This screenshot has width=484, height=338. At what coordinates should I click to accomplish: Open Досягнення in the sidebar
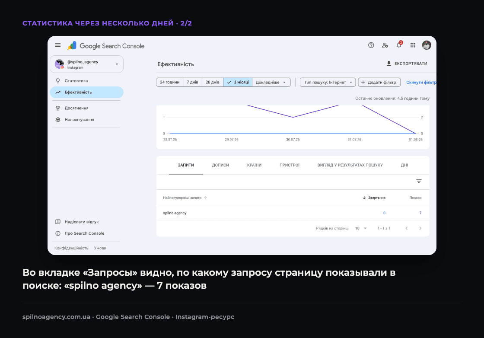[x=86, y=108]
